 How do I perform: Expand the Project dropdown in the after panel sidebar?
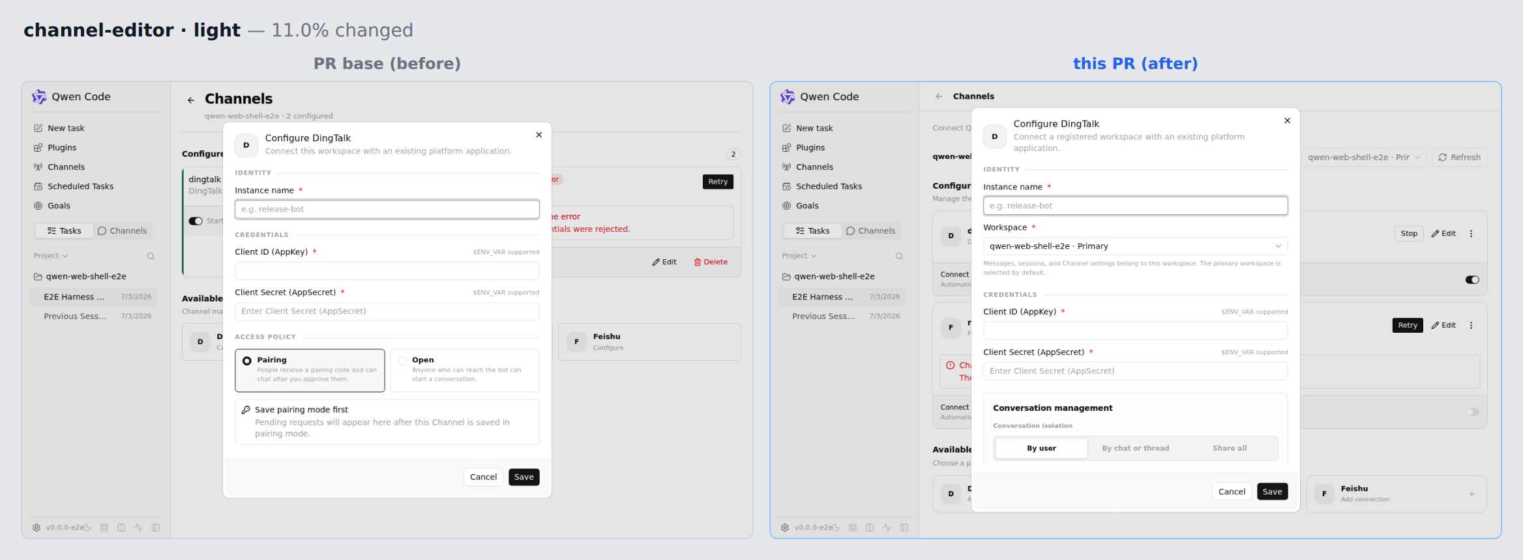tap(799, 256)
